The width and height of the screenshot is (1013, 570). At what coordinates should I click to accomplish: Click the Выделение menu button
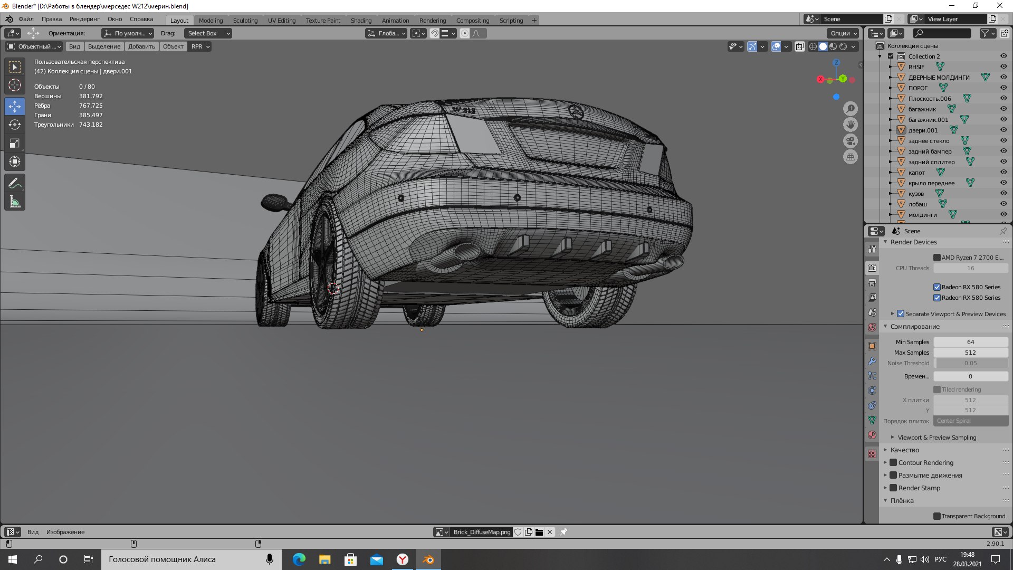pos(104,46)
